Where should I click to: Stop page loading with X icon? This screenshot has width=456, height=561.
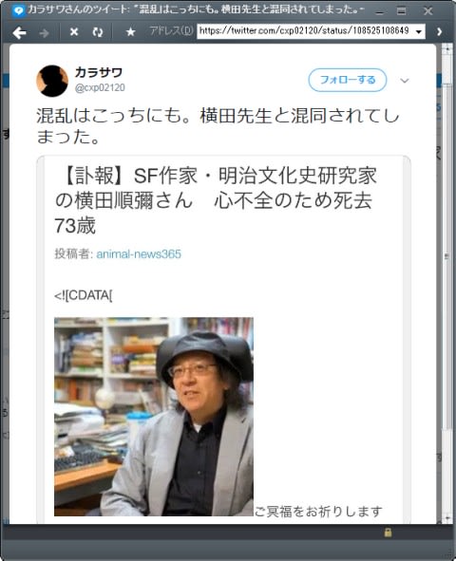pyautogui.click(x=74, y=32)
